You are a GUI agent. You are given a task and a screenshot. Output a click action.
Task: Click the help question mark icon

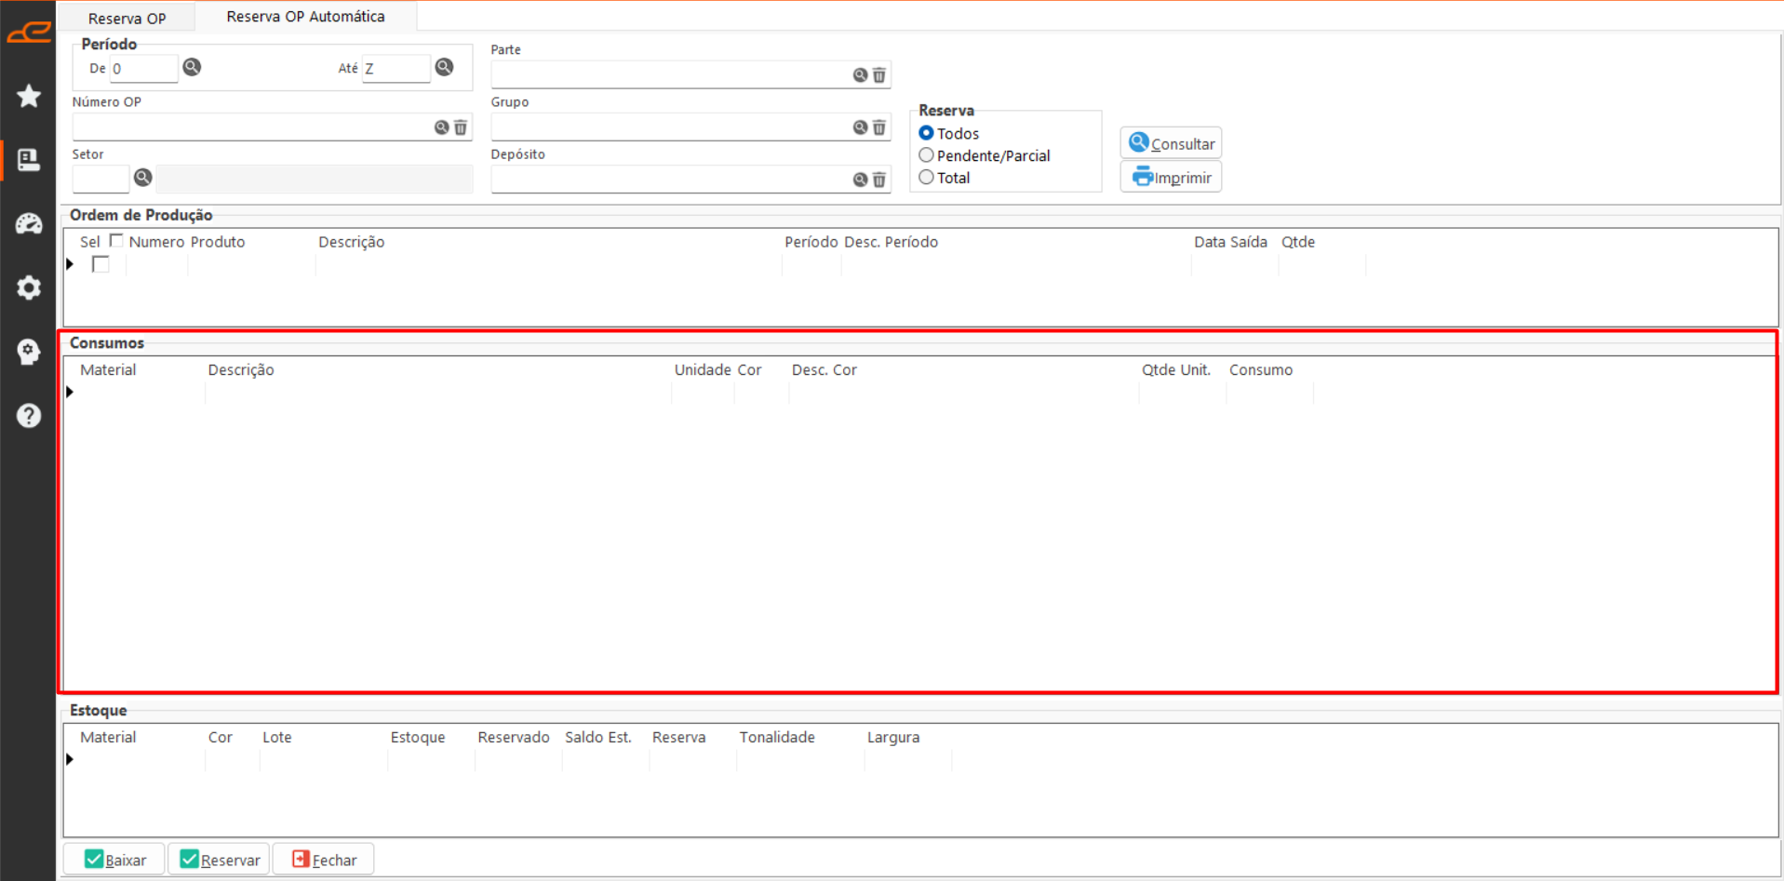(x=29, y=415)
